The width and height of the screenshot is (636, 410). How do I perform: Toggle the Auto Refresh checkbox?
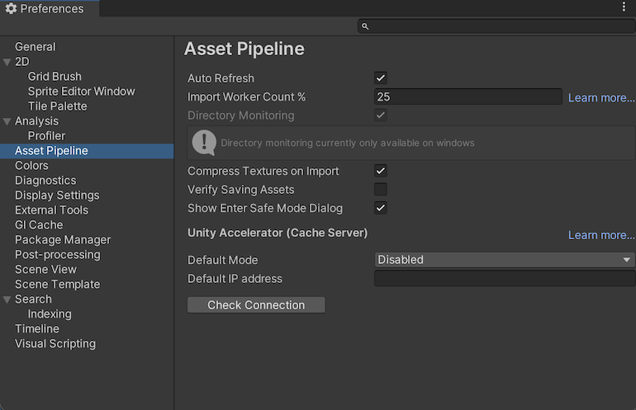381,78
